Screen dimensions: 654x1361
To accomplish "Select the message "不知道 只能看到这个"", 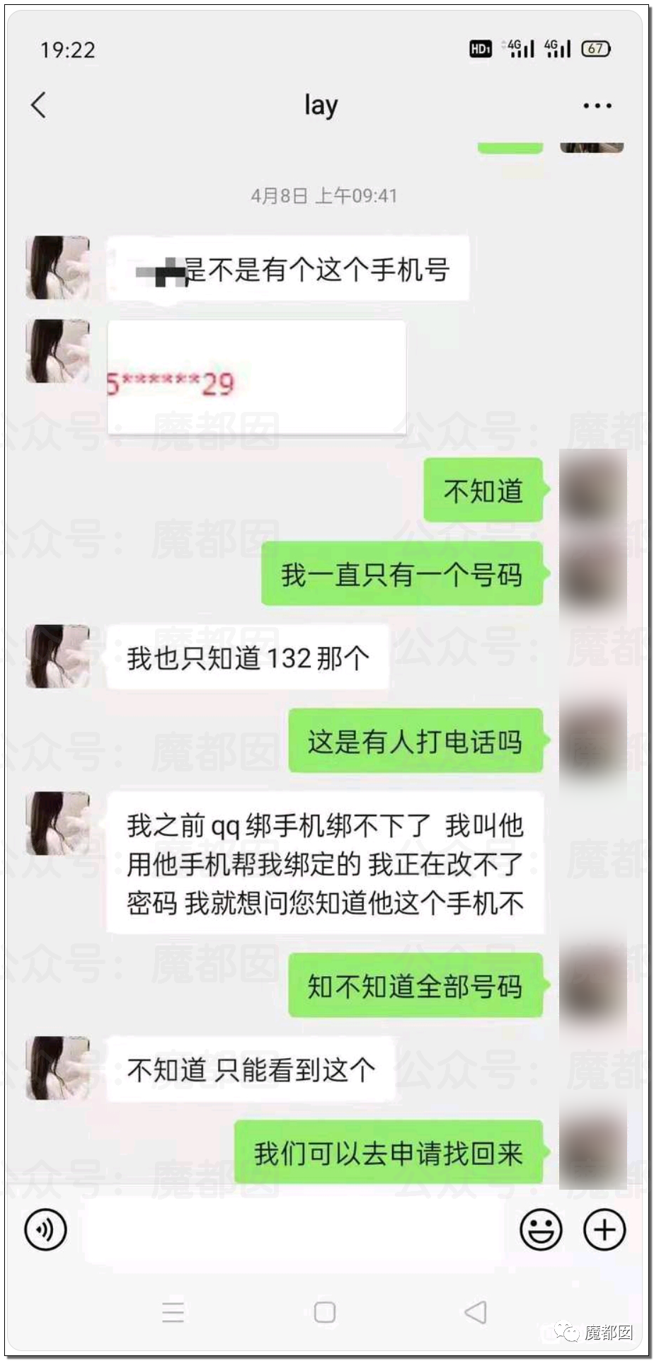I will coord(251,1069).
